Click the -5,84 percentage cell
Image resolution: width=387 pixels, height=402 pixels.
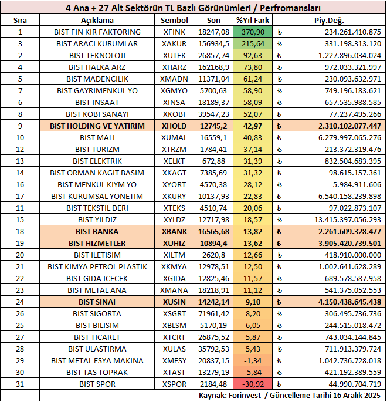[x=253, y=373]
